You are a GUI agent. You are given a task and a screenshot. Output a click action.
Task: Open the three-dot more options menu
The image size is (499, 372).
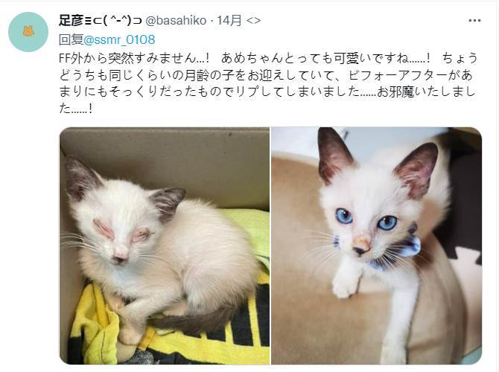click(x=474, y=21)
